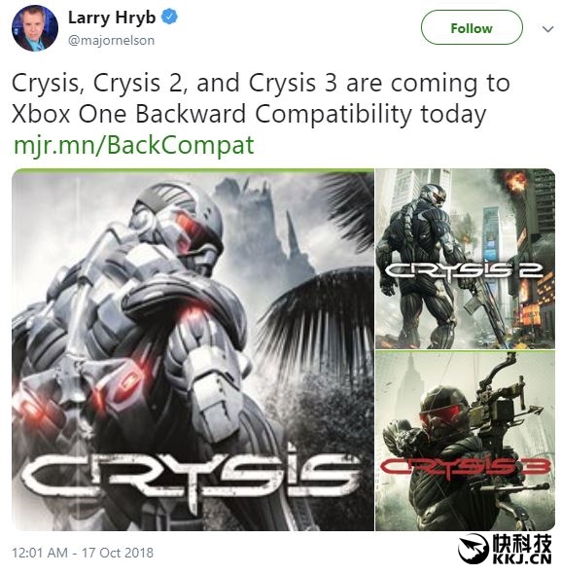The height and width of the screenshot is (574, 561).
Task: Open the Crysis 3 cover image
Action: pyautogui.click(x=466, y=441)
